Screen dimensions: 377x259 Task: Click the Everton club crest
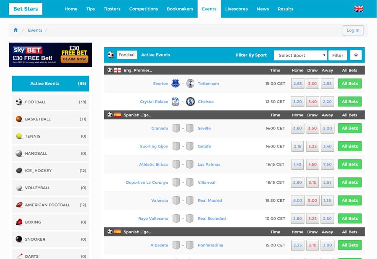click(x=176, y=84)
